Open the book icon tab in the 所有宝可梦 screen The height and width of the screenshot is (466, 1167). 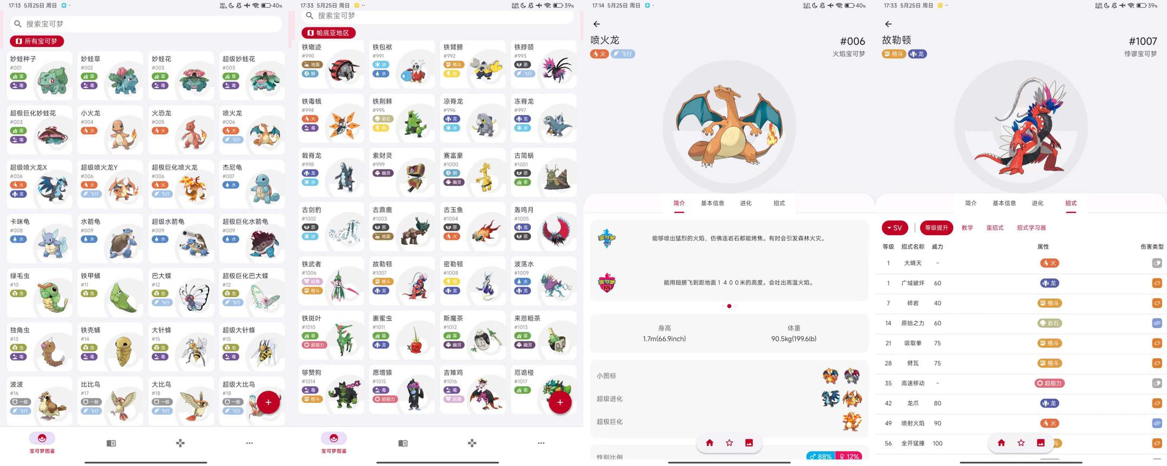click(x=111, y=443)
